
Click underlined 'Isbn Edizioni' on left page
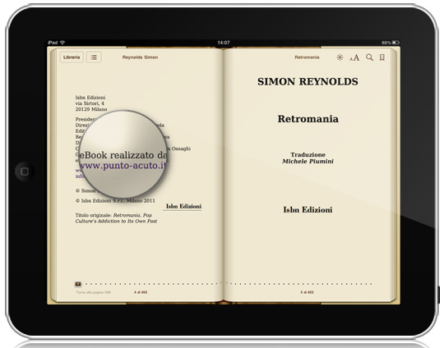(183, 206)
